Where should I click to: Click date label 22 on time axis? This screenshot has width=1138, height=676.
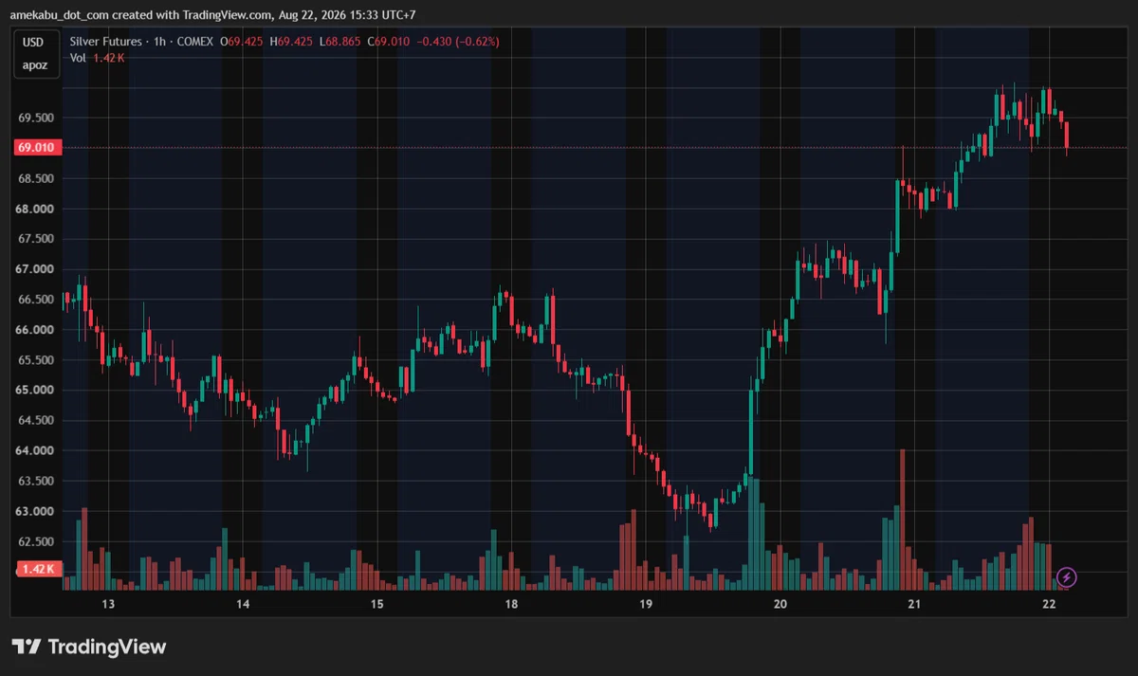pos(1049,604)
